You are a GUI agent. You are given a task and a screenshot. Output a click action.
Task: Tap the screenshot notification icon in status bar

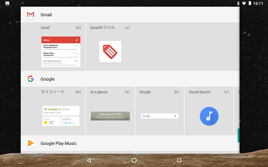tap(7, 3)
